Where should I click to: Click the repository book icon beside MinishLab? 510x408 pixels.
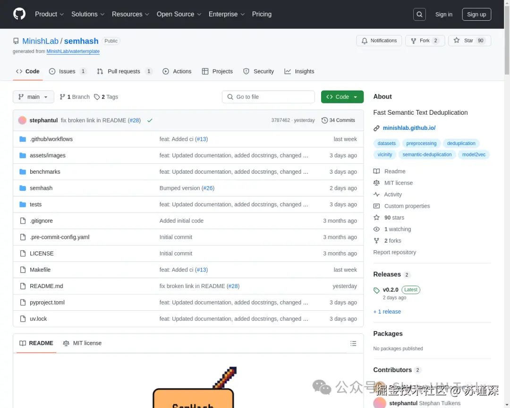(16, 41)
